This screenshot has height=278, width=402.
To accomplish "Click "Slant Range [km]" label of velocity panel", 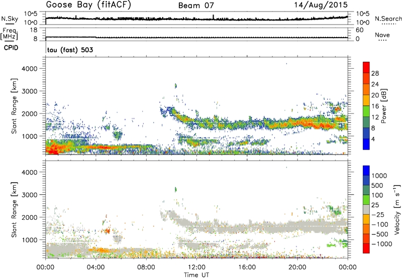I will (14, 210).
